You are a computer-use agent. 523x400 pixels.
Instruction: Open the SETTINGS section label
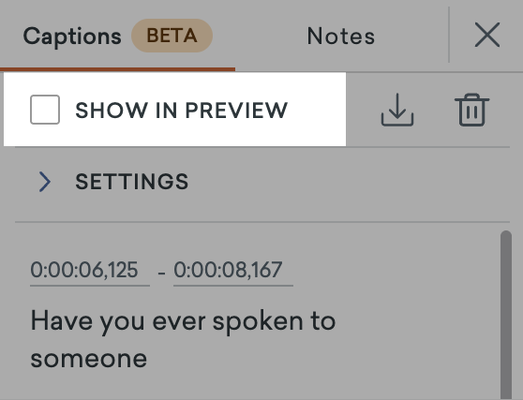pyautogui.click(x=132, y=182)
